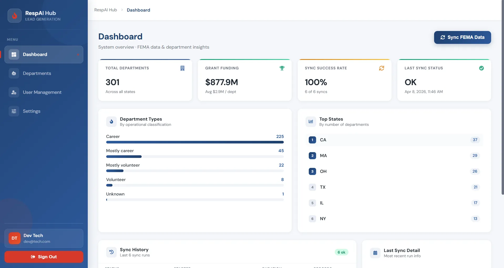Click the count 37 badge for CA
The width and height of the screenshot is (504, 268).
[475, 140]
